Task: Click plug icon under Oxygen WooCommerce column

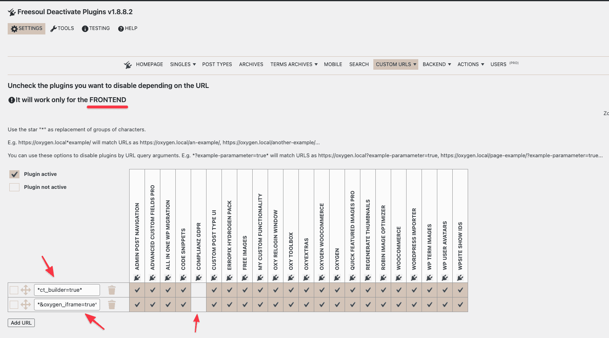Action: 322,278
